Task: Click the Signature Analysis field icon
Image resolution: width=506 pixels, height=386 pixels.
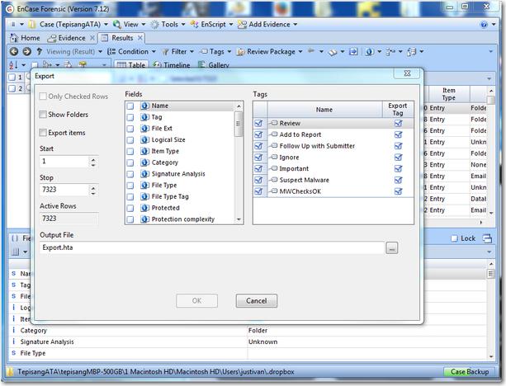Action: coord(145,174)
